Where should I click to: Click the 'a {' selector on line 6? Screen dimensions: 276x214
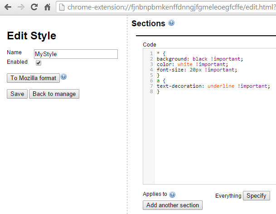[161, 81]
